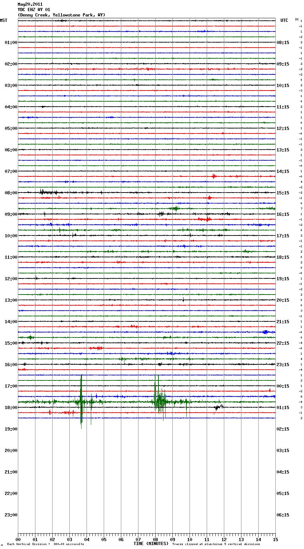Screen dimensions: 304x549
Task: Click minute 12 tick label on bottom axis
Action: (x=224, y=539)
